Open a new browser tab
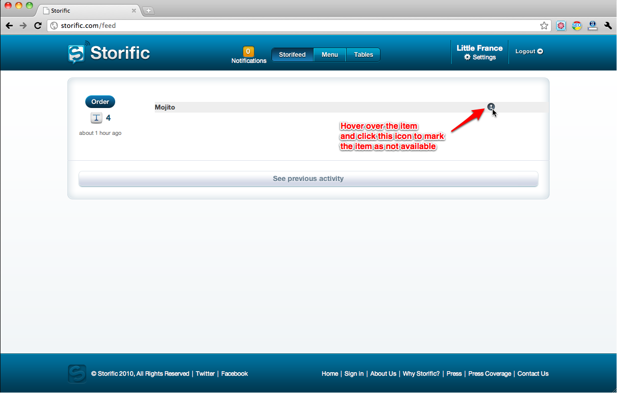Viewport: 617px width, 393px height. pyautogui.click(x=149, y=11)
